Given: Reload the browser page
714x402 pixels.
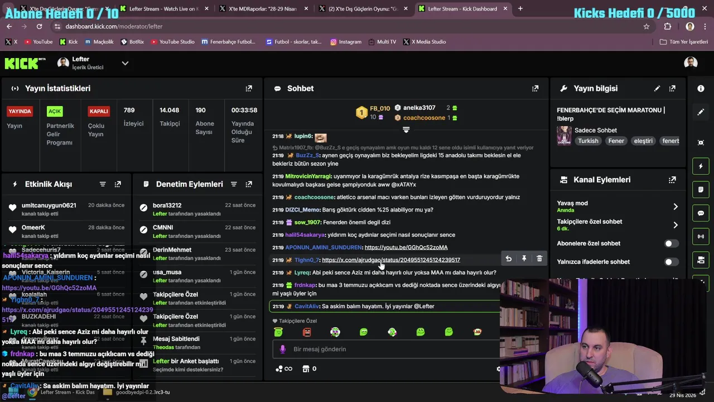Looking at the screenshot, I should tap(39, 26).
